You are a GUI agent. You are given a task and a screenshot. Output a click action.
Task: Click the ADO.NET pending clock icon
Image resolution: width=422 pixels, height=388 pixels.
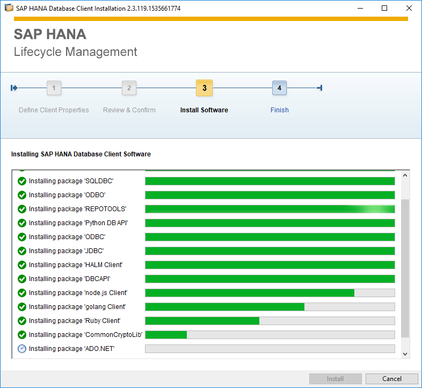pyautogui.click(x=22, y=349)
